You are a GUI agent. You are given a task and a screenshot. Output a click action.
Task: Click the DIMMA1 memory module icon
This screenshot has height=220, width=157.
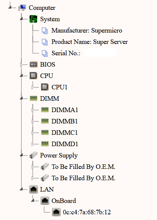pos(45,110)
